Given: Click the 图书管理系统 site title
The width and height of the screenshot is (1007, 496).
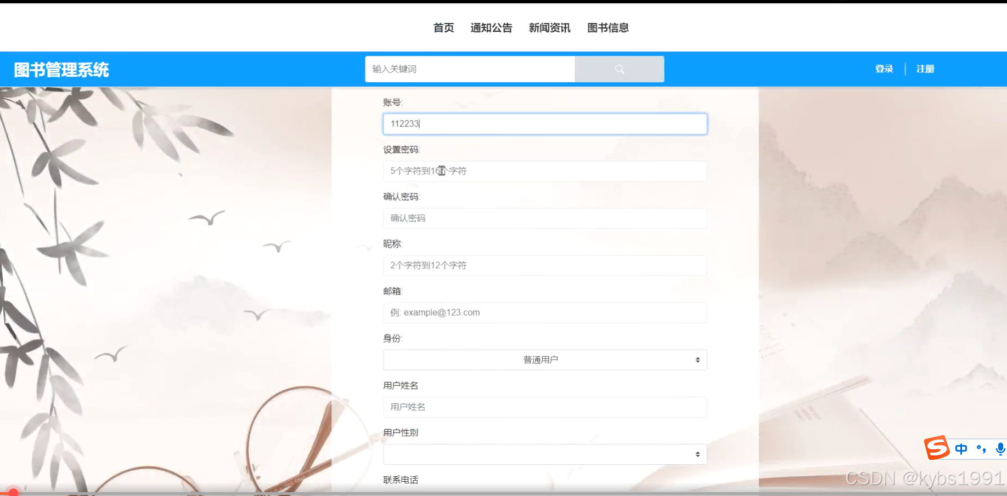Looking at the screenshot, I should 61,70.
